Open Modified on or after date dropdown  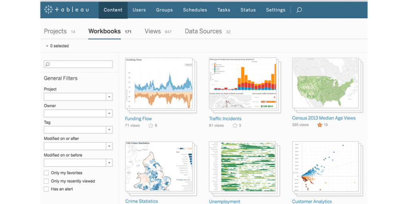tap(109, 146)
